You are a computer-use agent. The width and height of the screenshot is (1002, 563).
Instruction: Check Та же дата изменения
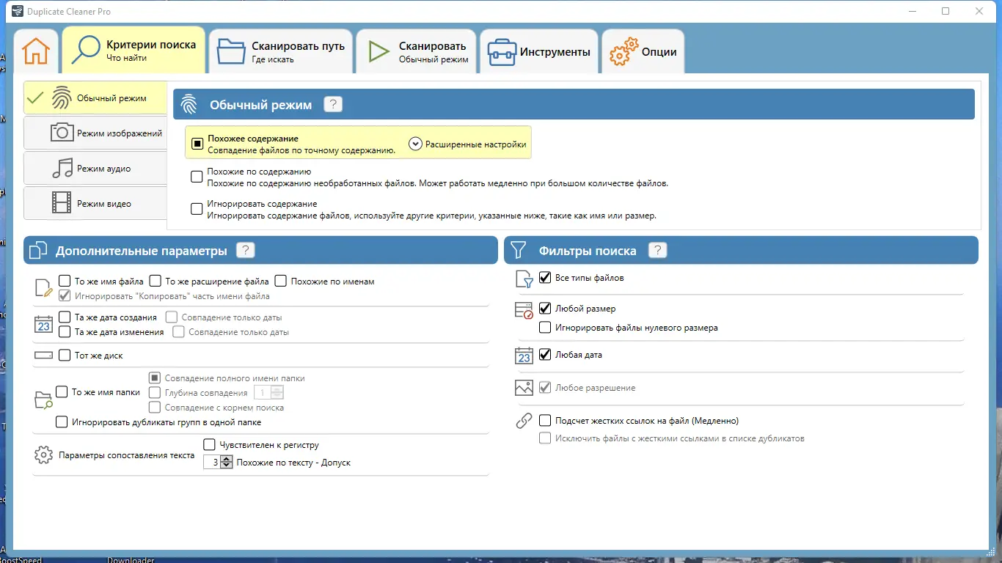[x=65, y=332]
